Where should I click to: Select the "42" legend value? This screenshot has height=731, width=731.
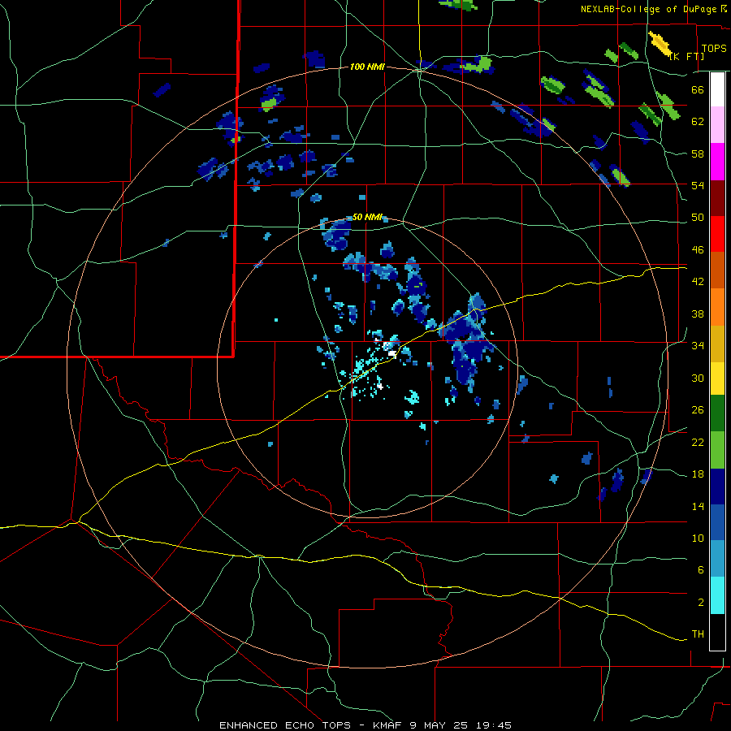click(698, 282)
